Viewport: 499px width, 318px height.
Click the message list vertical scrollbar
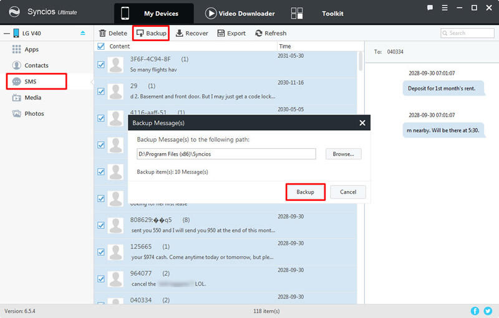pyautogui.click(x=361, y=62)
